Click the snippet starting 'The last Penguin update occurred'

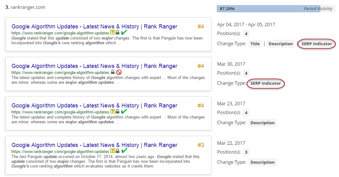pyautogui.click(x=106, y=162)
